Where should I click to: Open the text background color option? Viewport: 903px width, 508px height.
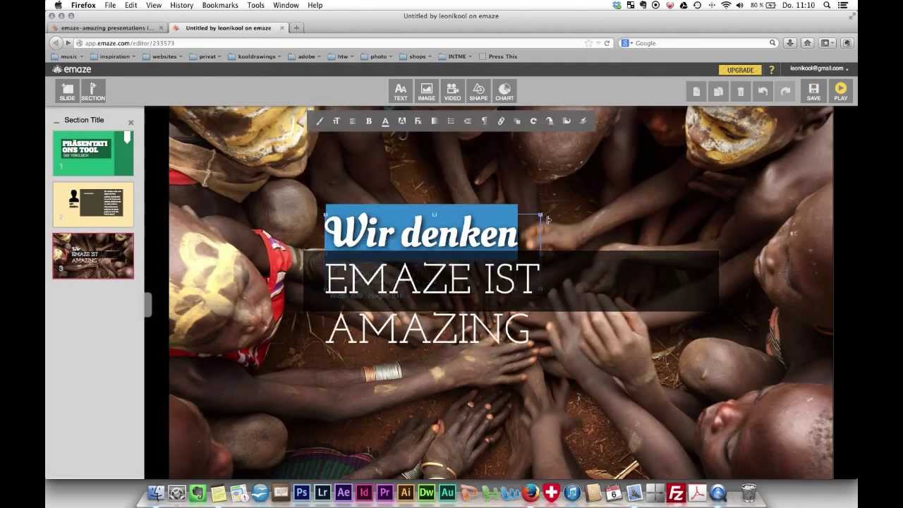[x=401, y=121]
